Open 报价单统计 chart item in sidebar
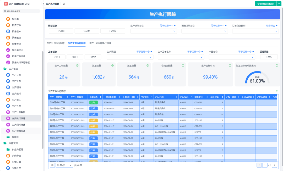The width and height of the screenshot is (283, 171). 17,50
